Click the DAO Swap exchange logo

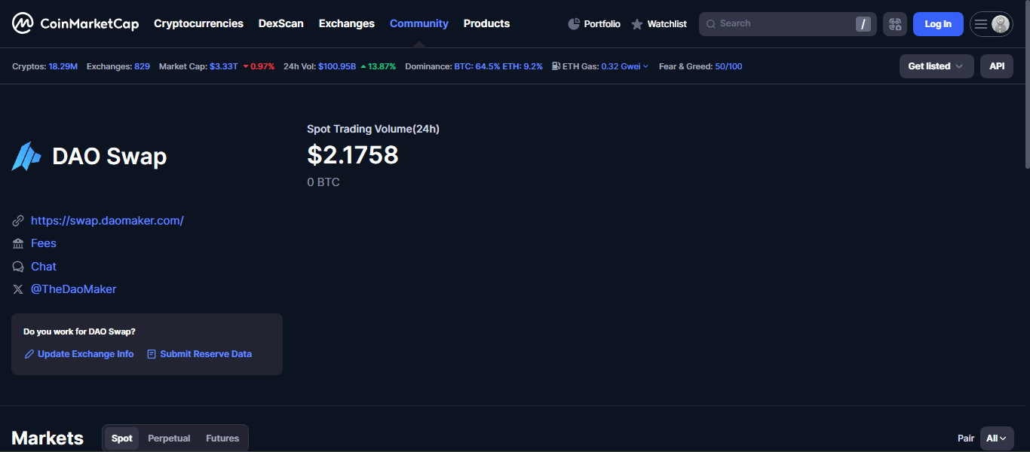pos(26,157)
